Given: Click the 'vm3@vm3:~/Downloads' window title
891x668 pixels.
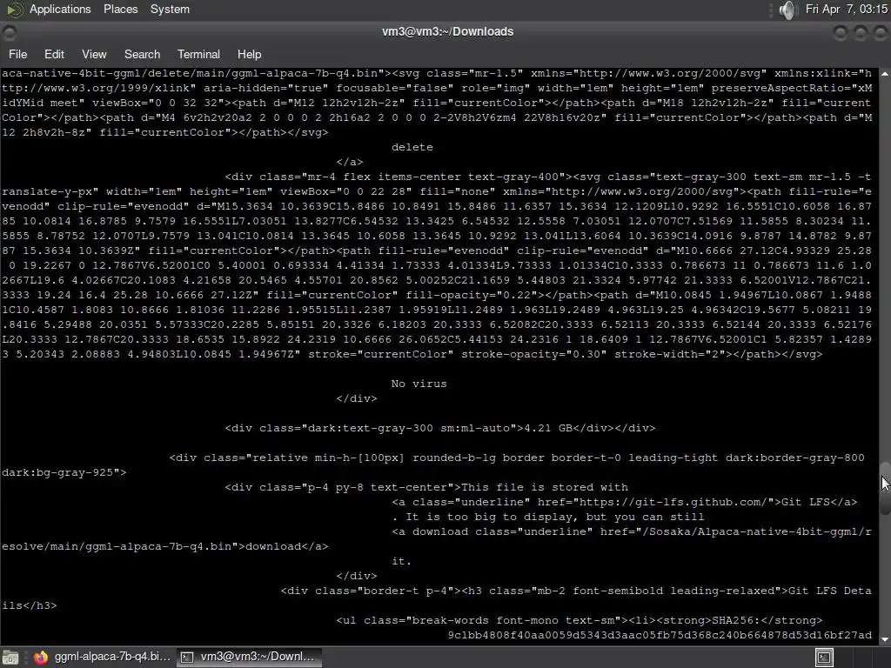Looking at the screenshot, I should (447, 32).
